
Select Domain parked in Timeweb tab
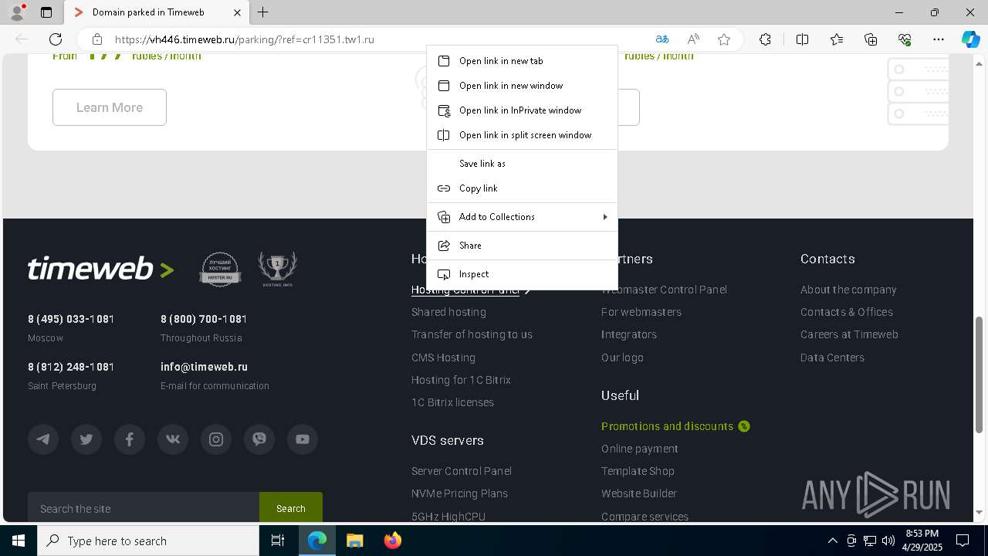(156, 12)
